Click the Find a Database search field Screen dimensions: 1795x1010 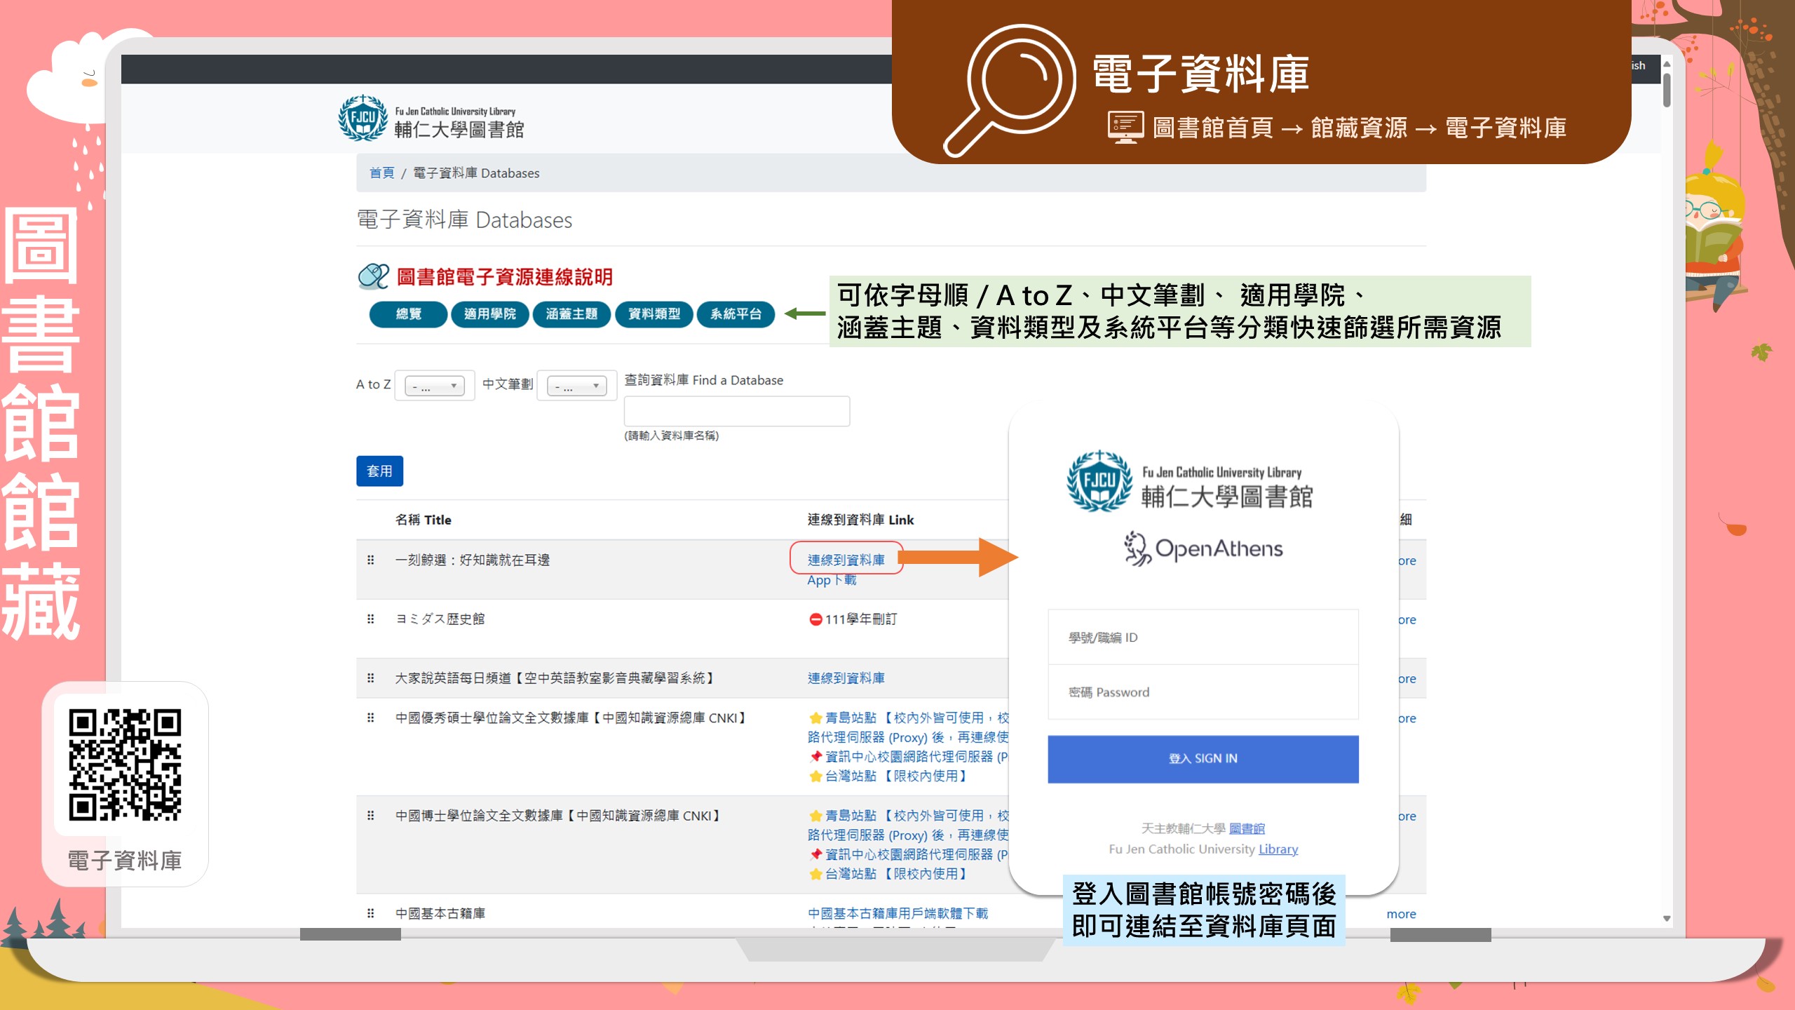click(x=737, y=411)
